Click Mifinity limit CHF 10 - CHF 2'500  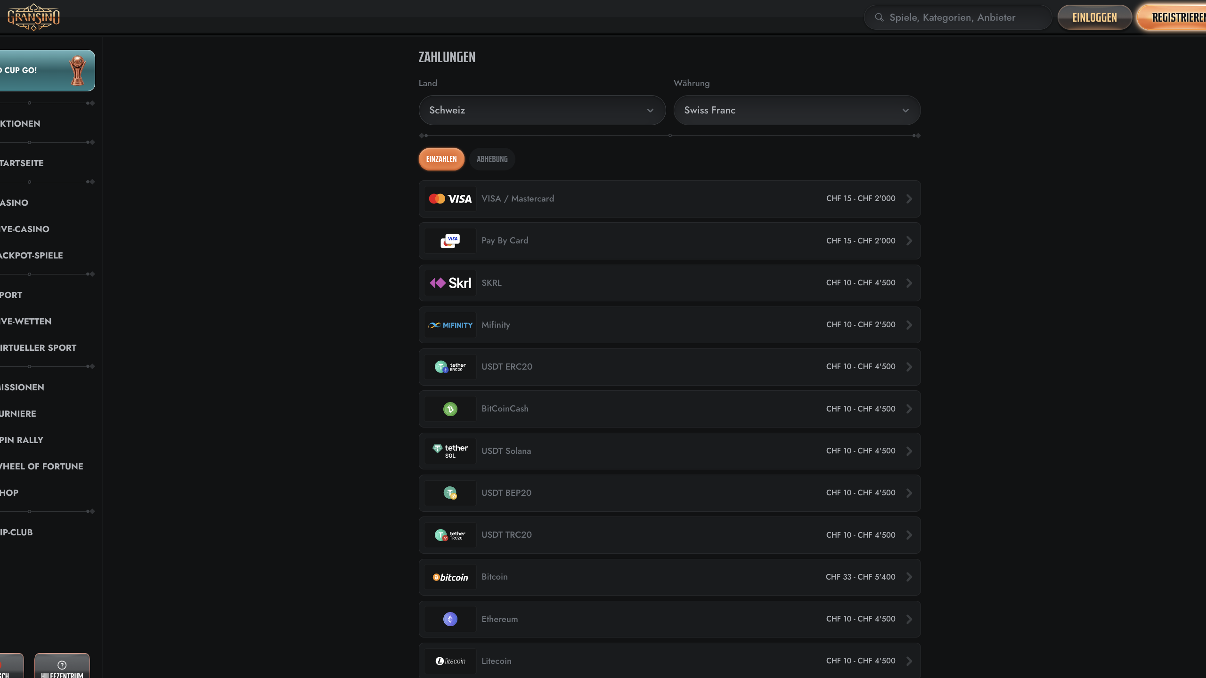coord(861,325)
